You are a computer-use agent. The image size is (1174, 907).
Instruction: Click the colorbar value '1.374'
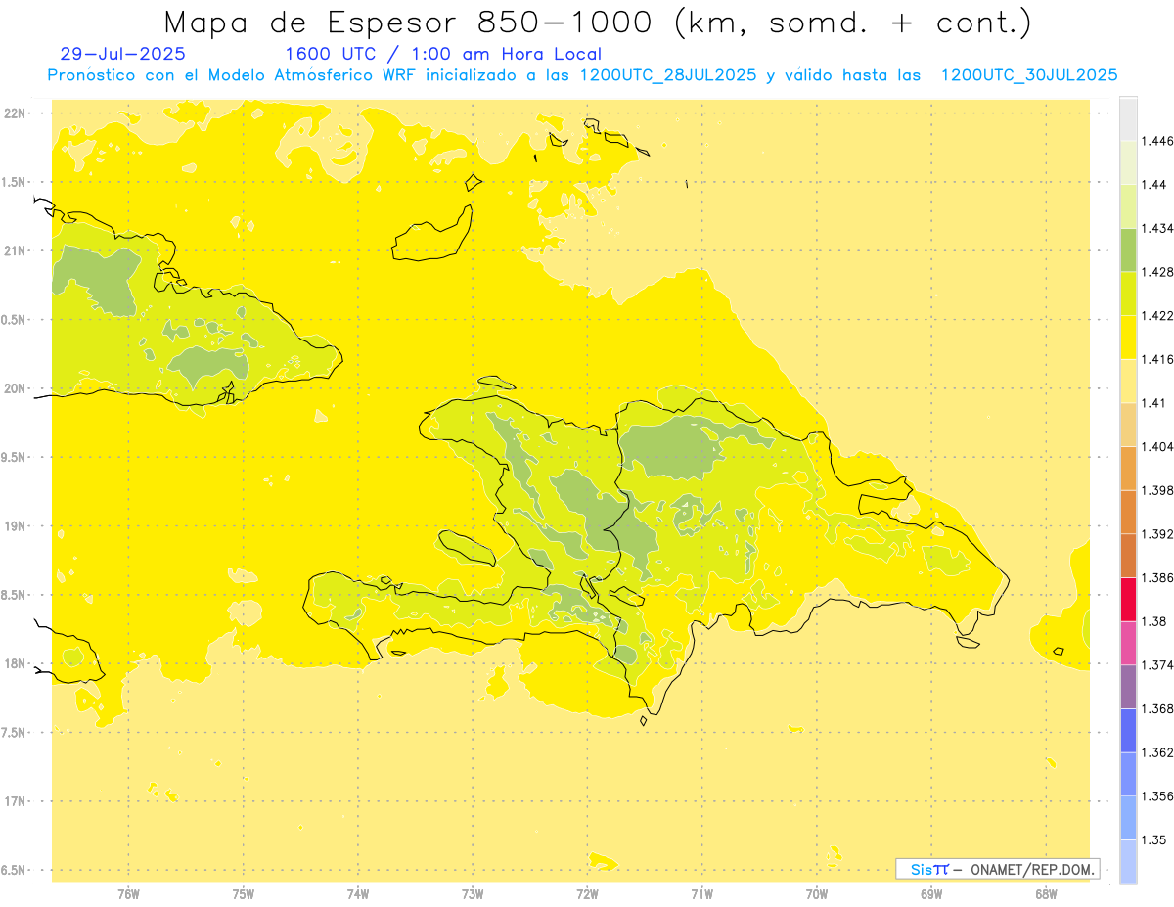coord(1159,665)
